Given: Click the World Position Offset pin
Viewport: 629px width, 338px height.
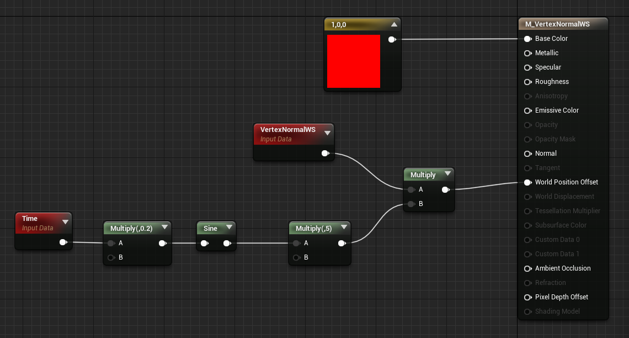Looking at the screenshot, I should pos(528,182).
